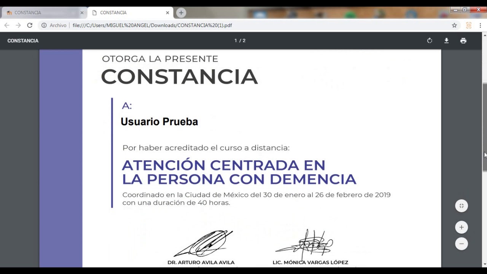The image size is (487, 274).
Task: Fit the PDF page to width
Action: [x=462, y=206]
